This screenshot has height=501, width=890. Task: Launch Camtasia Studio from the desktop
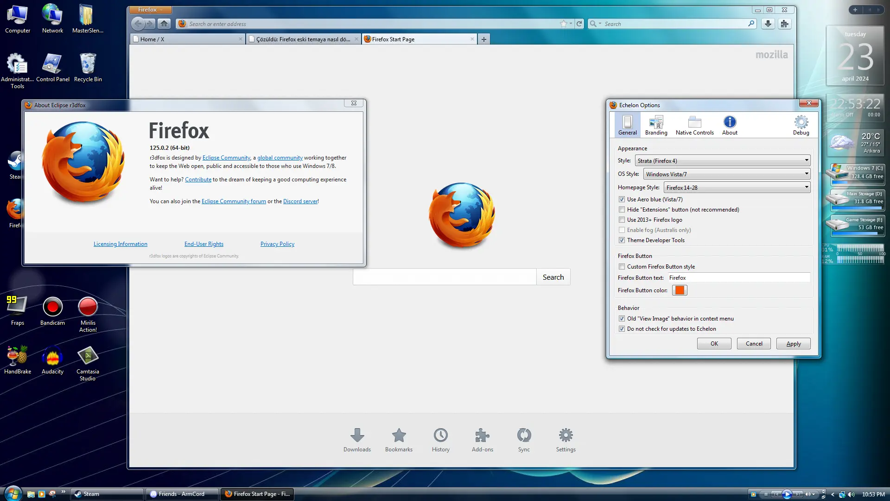coord(88,364)
